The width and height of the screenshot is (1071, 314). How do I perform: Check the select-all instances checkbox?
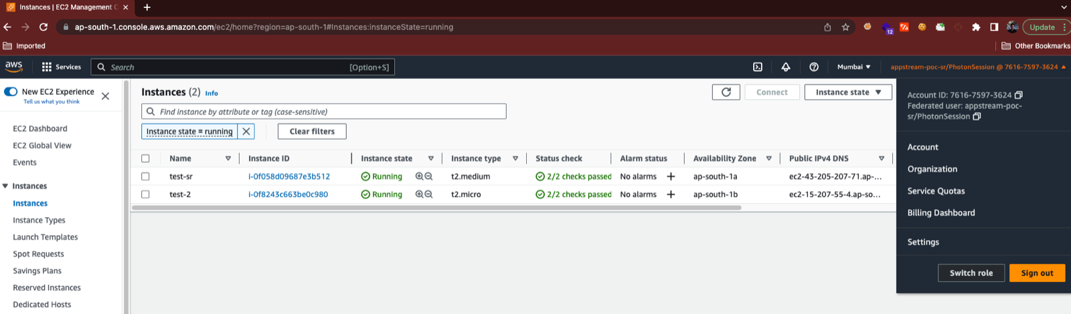point(145,158)
